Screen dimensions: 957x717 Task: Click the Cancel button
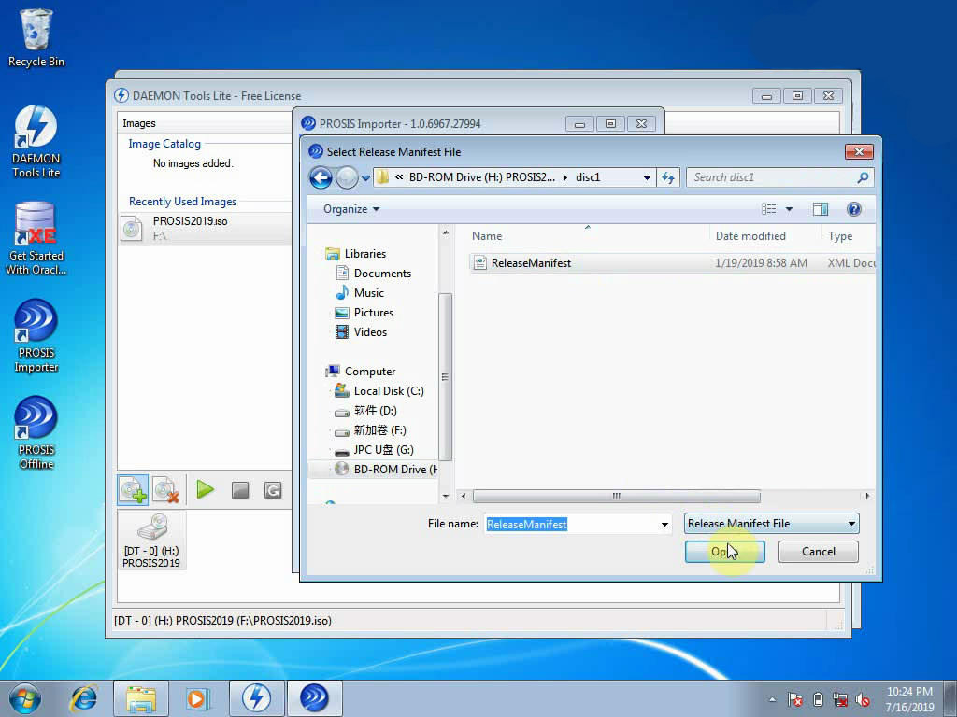[x=818, y=552]
